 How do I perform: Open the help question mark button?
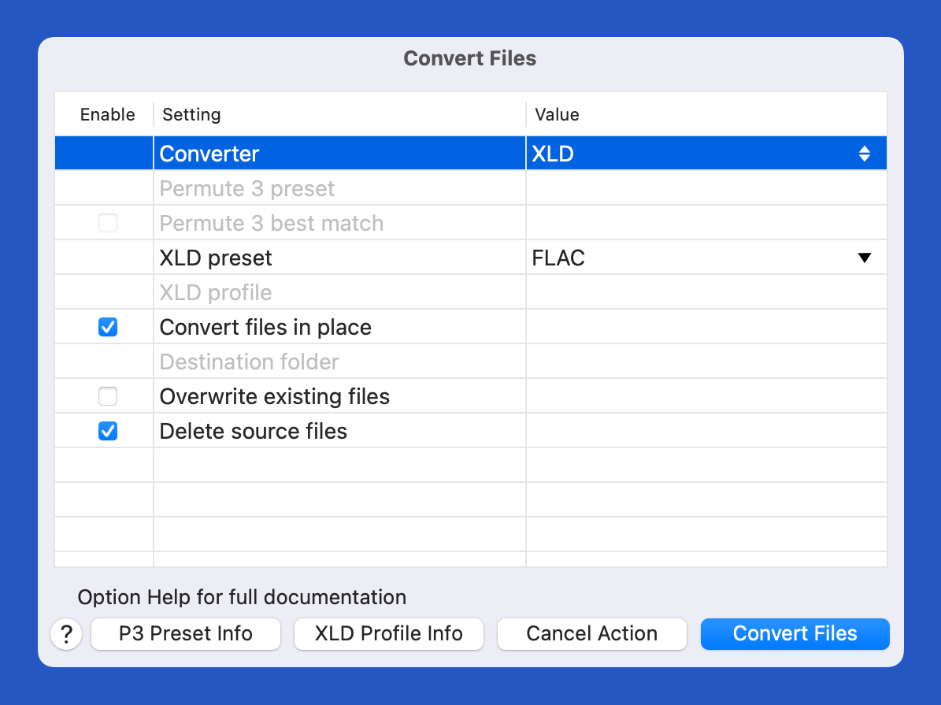pyautogui.click(x=67, y=634)
